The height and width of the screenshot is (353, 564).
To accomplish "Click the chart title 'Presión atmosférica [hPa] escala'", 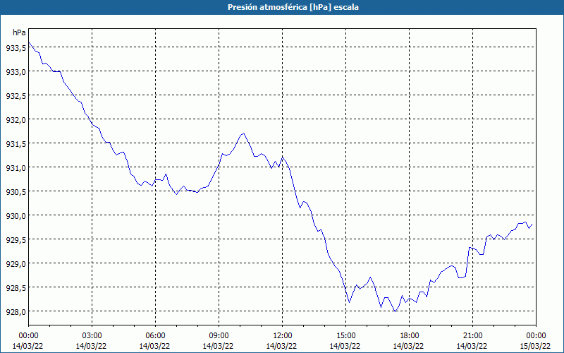I will [x=293, y=7].
